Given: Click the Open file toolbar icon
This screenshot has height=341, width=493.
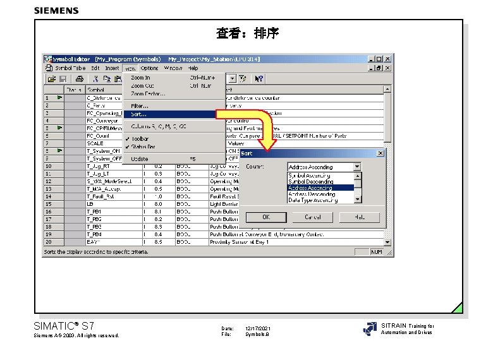Looking at the screenshot, I should tap(51, 79).
